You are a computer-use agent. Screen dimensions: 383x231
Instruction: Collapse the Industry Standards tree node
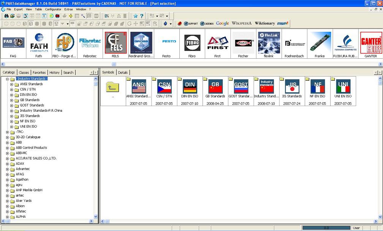tap(7, 79)
